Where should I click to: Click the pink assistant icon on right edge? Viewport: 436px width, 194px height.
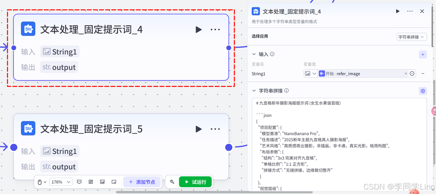click(x=434, y=111)
